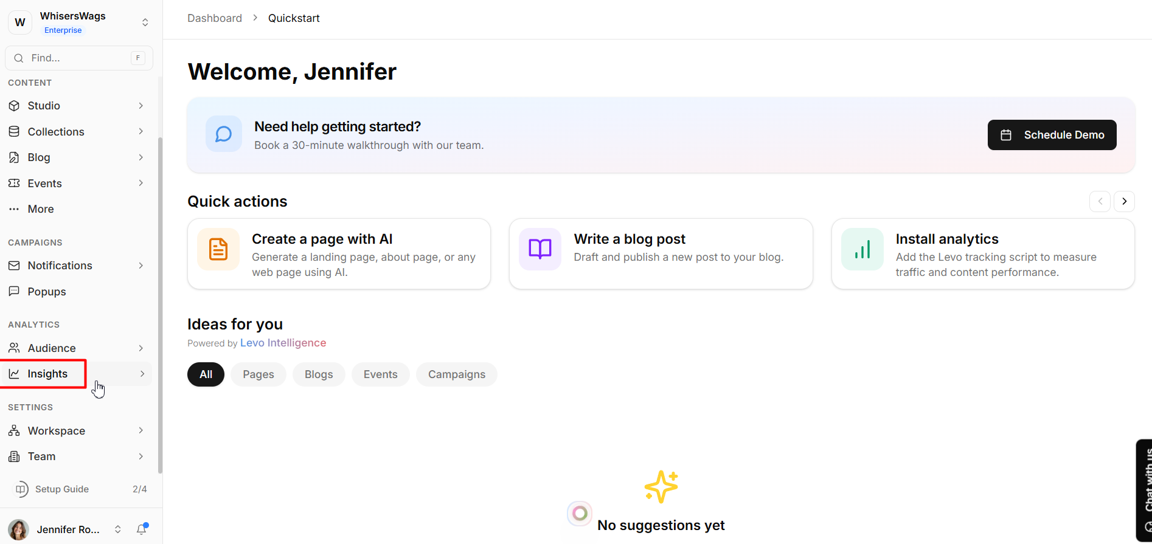Click the Collections database icon
Viewport: 1152px width, 544px height.
pos(15,131)
